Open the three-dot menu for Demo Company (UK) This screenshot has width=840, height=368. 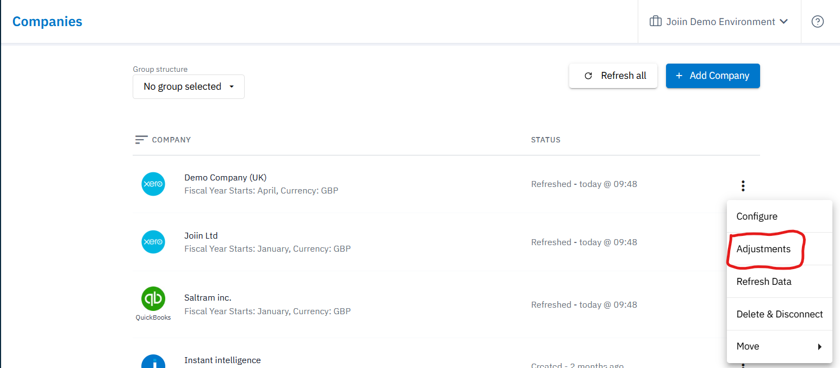pyautogui.click(x=743, y=186)
